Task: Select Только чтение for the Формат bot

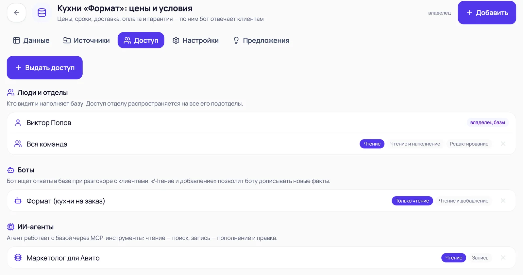Action: click(x=412, y=201)
